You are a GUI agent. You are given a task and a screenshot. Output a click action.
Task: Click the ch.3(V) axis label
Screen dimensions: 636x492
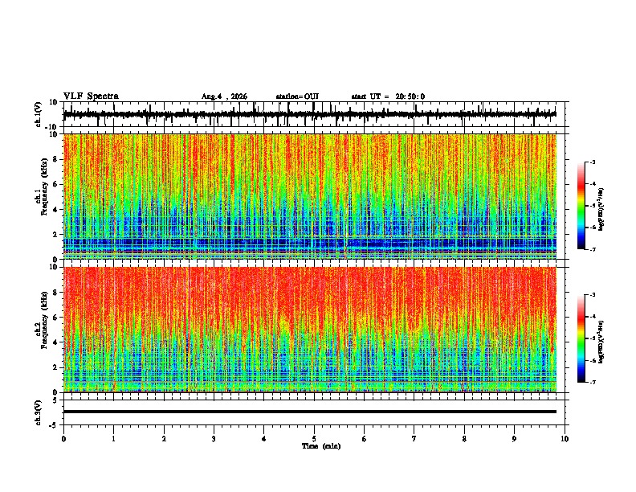tap(39, 412)
